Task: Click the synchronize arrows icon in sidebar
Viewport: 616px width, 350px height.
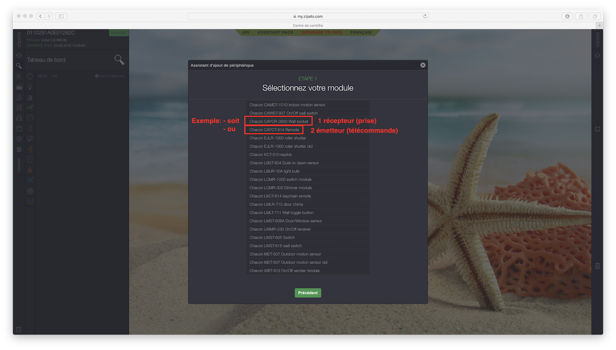Action: 19,55
